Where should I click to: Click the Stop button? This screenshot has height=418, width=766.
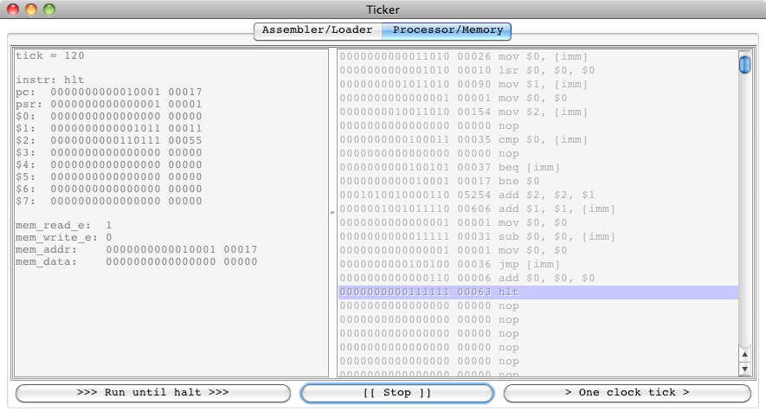[x=396, y=393]
